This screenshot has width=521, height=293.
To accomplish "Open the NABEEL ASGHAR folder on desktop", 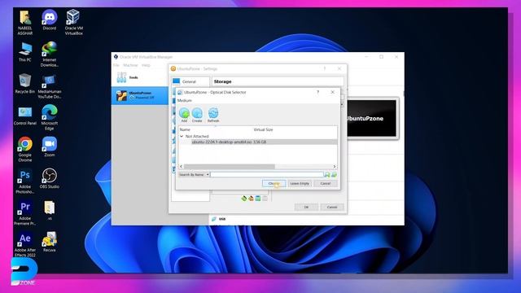I will (25, 23).
